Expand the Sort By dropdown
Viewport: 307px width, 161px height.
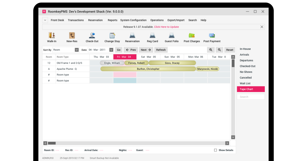click(x=77, y=50)
